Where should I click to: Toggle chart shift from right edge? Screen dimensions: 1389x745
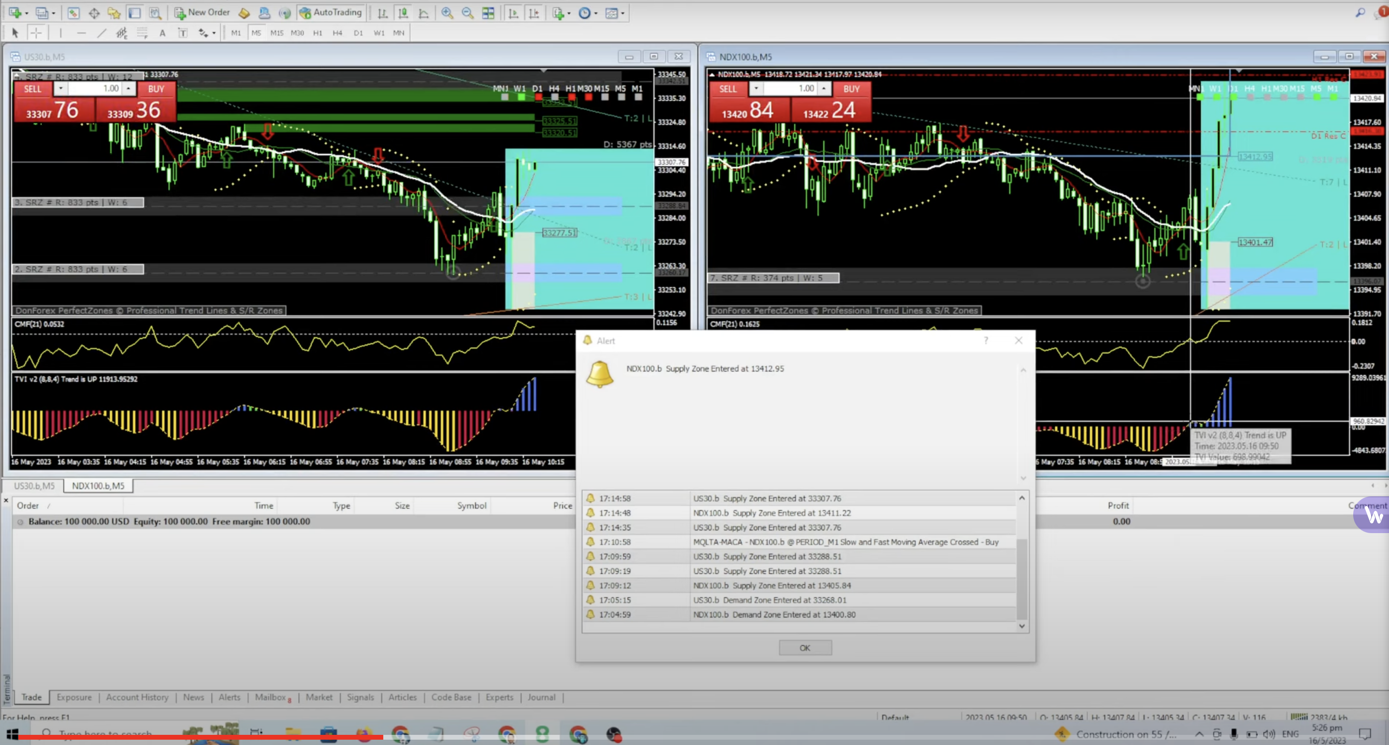click(x=534, y=13)
